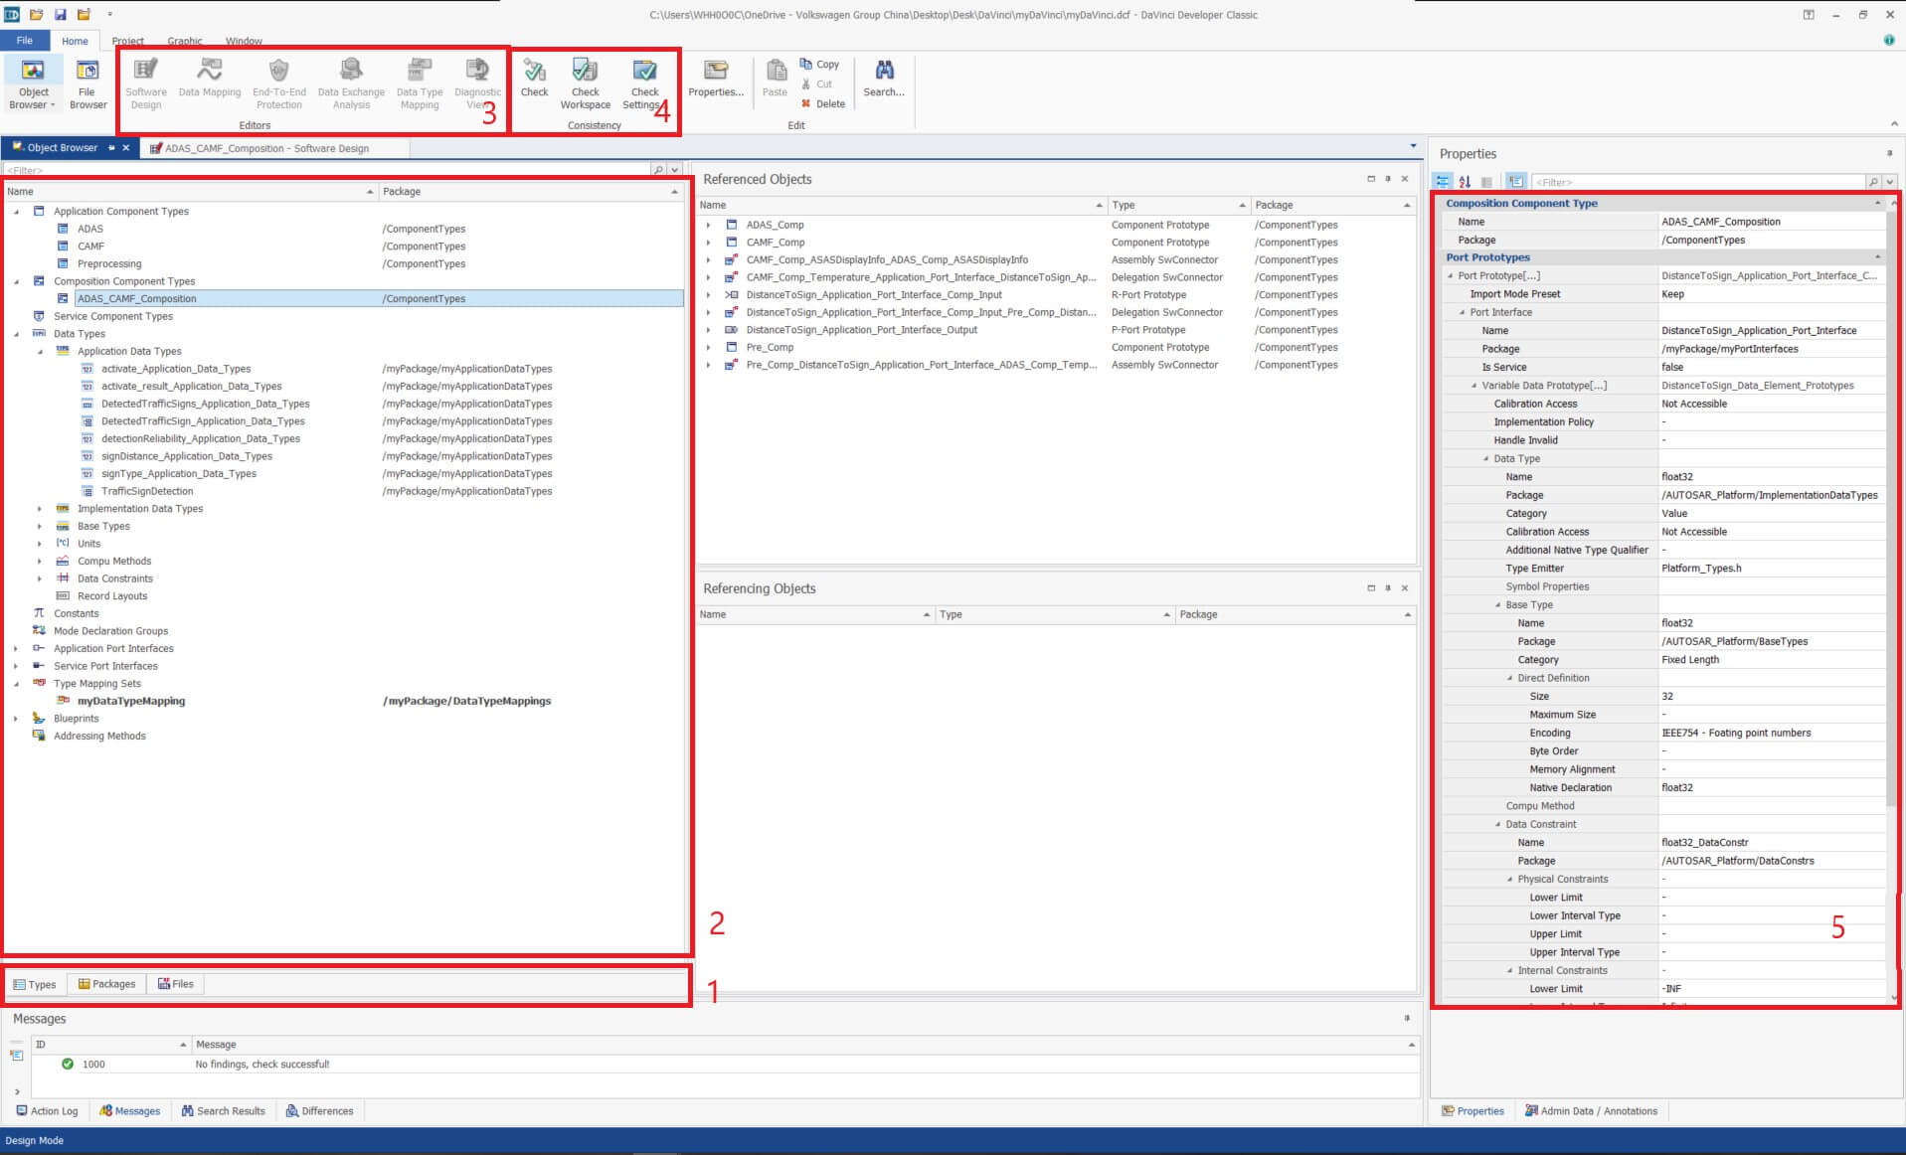The image size is (1906, 1155).
Task: Click the Search binoculars icon
Action: click(883, 70)
